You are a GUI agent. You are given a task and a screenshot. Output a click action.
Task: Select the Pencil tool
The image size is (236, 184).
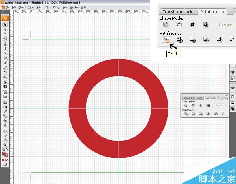(x=5, y=67)
